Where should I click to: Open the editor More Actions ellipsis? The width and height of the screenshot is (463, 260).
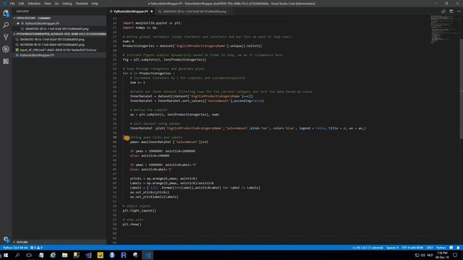(459, 12)
